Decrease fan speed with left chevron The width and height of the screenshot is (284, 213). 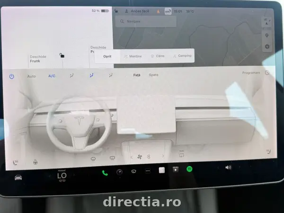pos(132,157)
